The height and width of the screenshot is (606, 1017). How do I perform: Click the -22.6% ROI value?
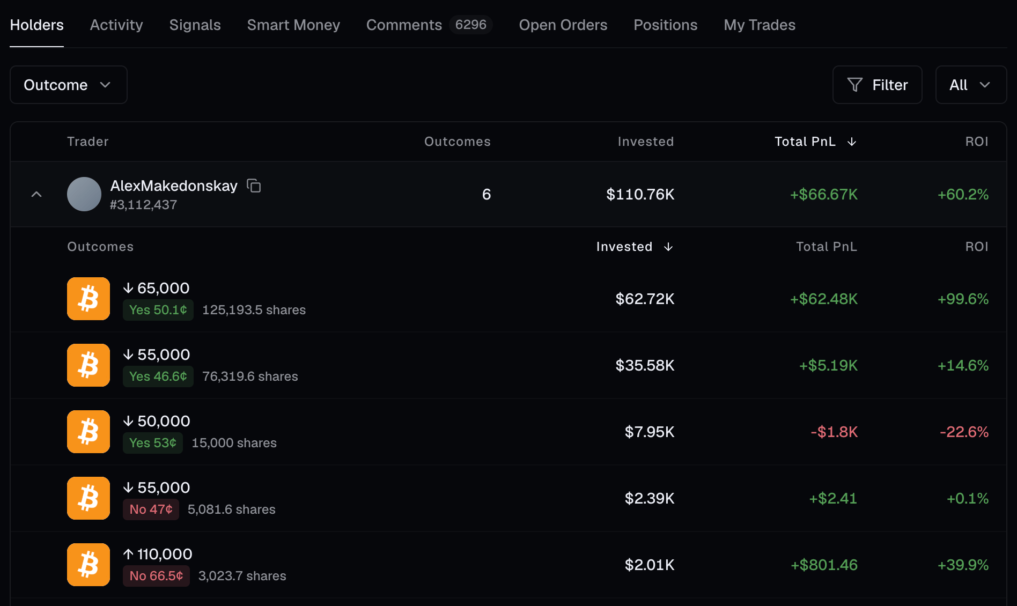[964, 432]
